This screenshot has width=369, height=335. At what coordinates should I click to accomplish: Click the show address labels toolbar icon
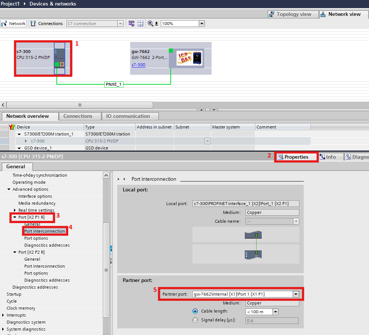click(132, 24)
